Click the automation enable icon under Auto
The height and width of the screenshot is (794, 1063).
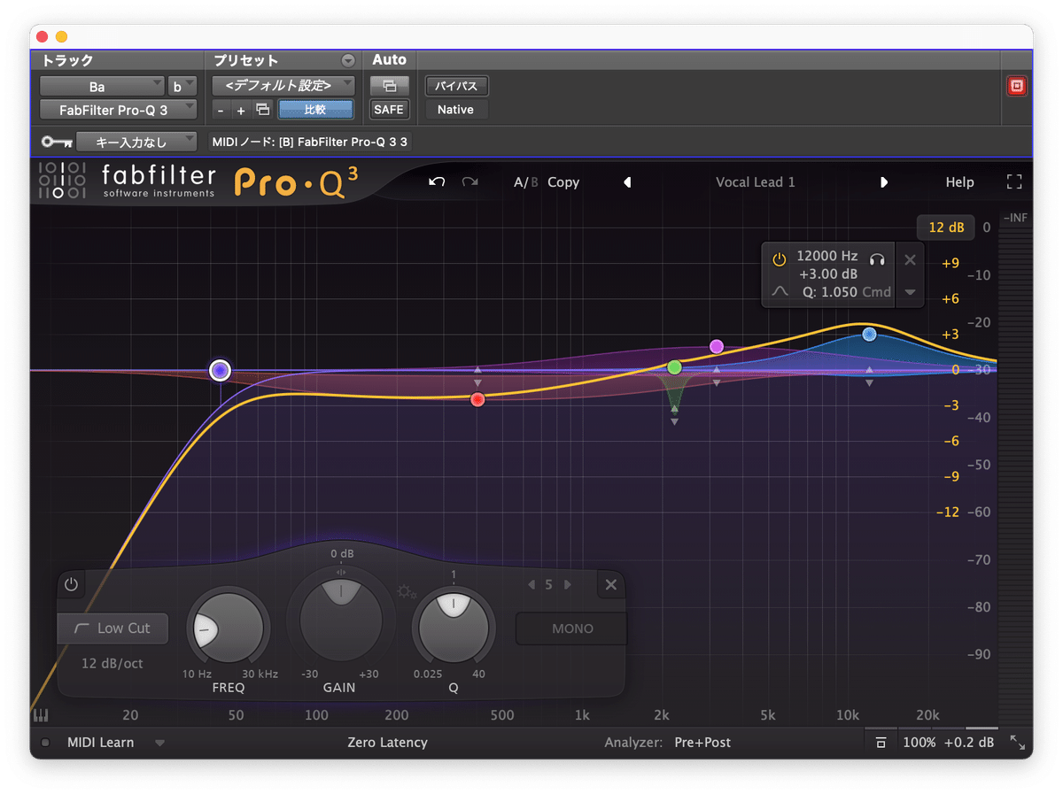coord(389,86)
